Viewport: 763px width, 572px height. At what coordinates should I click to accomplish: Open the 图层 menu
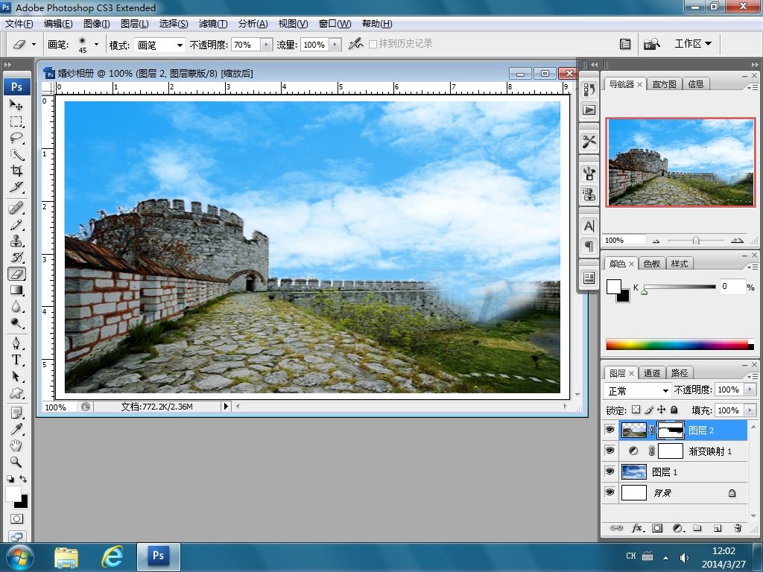click(135, 24)
